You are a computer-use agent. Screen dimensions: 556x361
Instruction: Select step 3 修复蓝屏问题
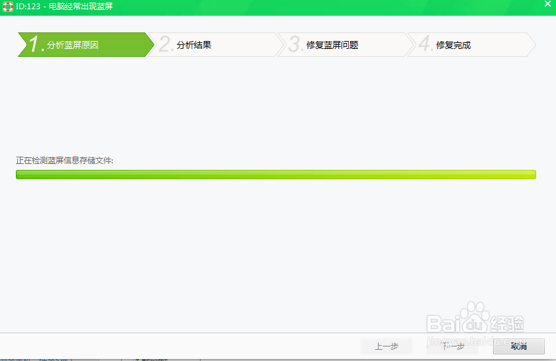pyautogui.click(x=346, y=45)
